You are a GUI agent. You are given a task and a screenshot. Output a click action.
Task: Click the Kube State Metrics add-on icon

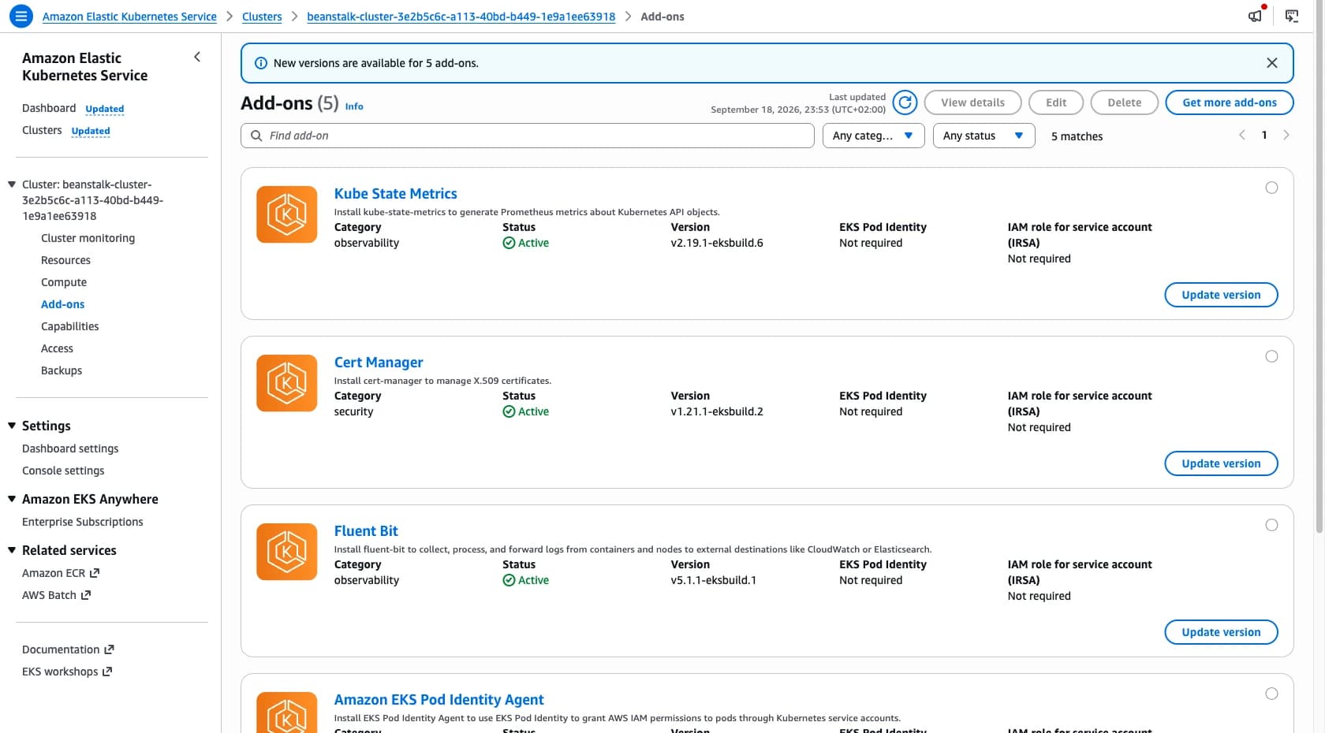pos(287,214)
